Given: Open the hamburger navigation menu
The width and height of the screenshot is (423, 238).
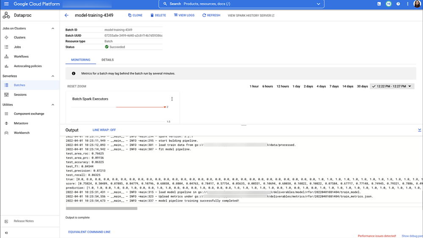Looking at the screenshot, I should click(6, 4).
